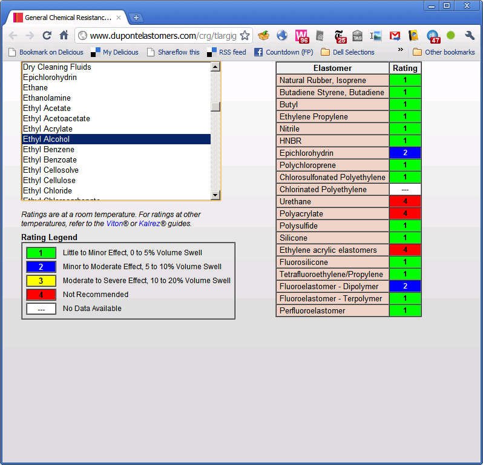The image size is (483, 465).
Task: Open the Dell Selections bookmark folder
Action: coord(347,52)
